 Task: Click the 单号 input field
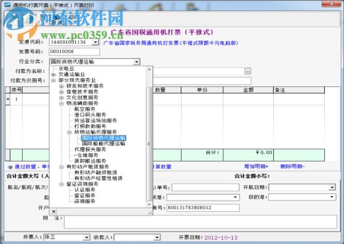click(x=206, y=187)
